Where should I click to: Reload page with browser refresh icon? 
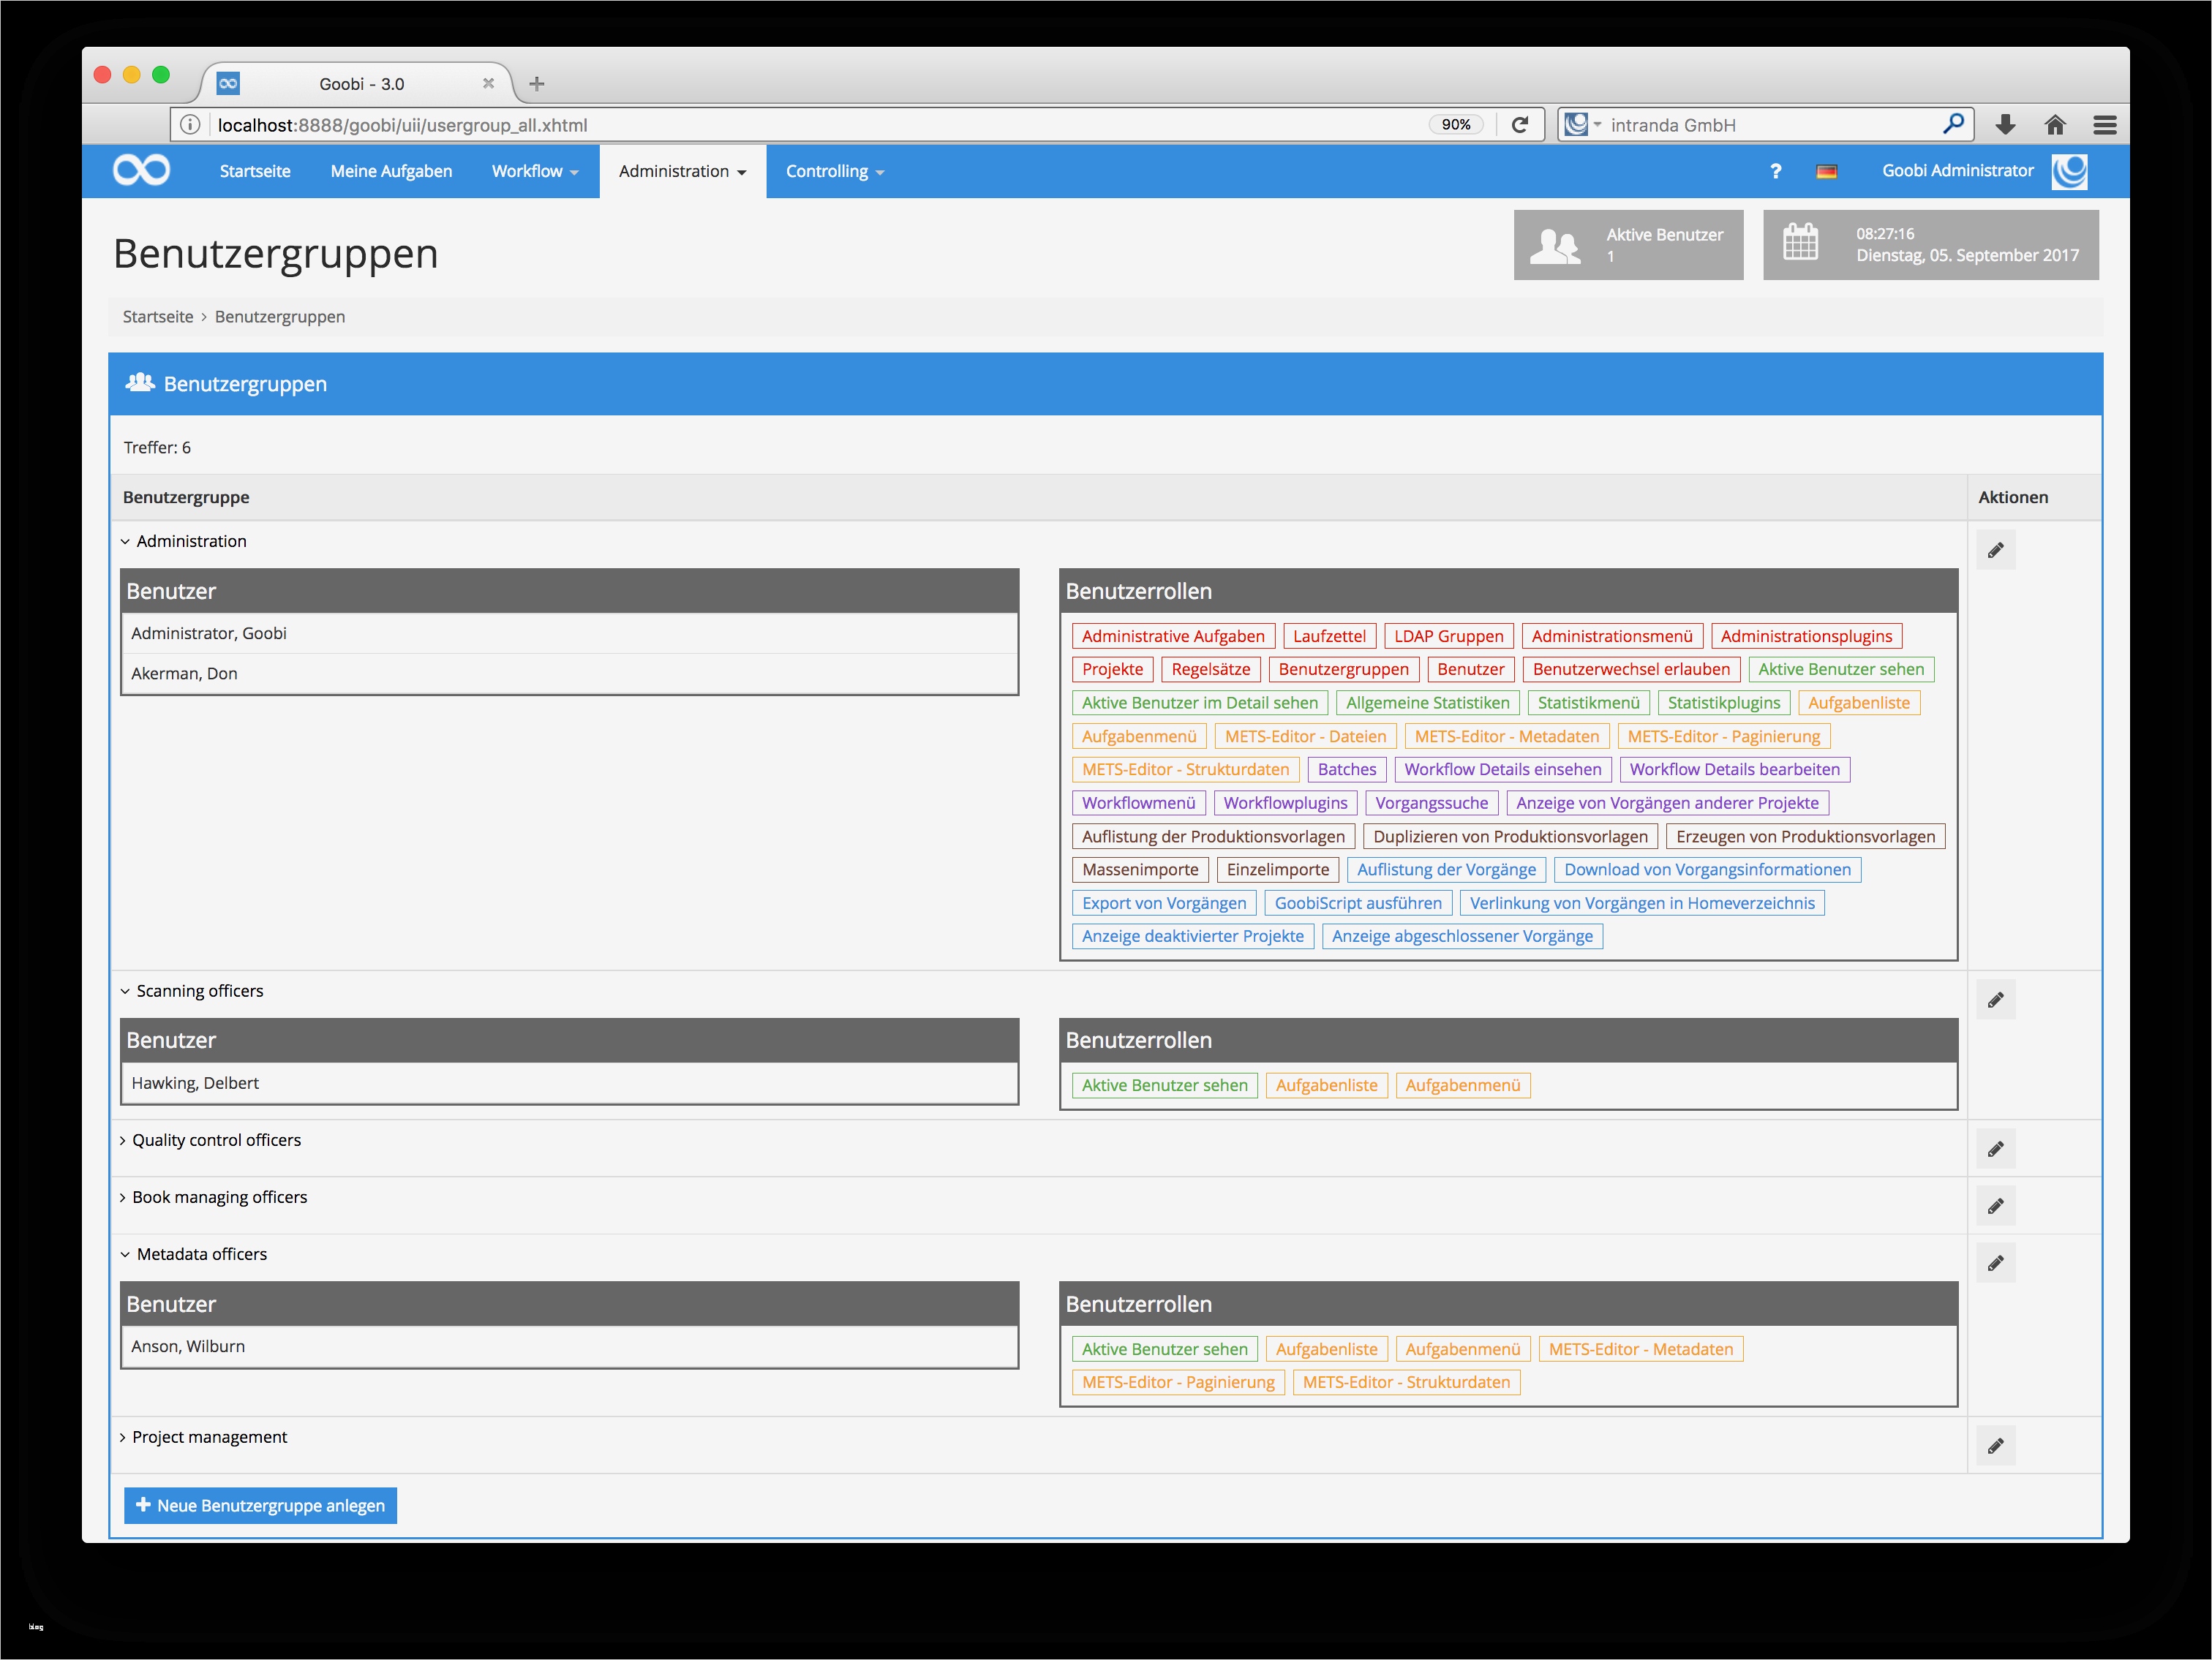pos(1520,125)
